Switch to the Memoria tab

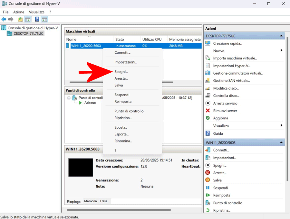point(91,201)
